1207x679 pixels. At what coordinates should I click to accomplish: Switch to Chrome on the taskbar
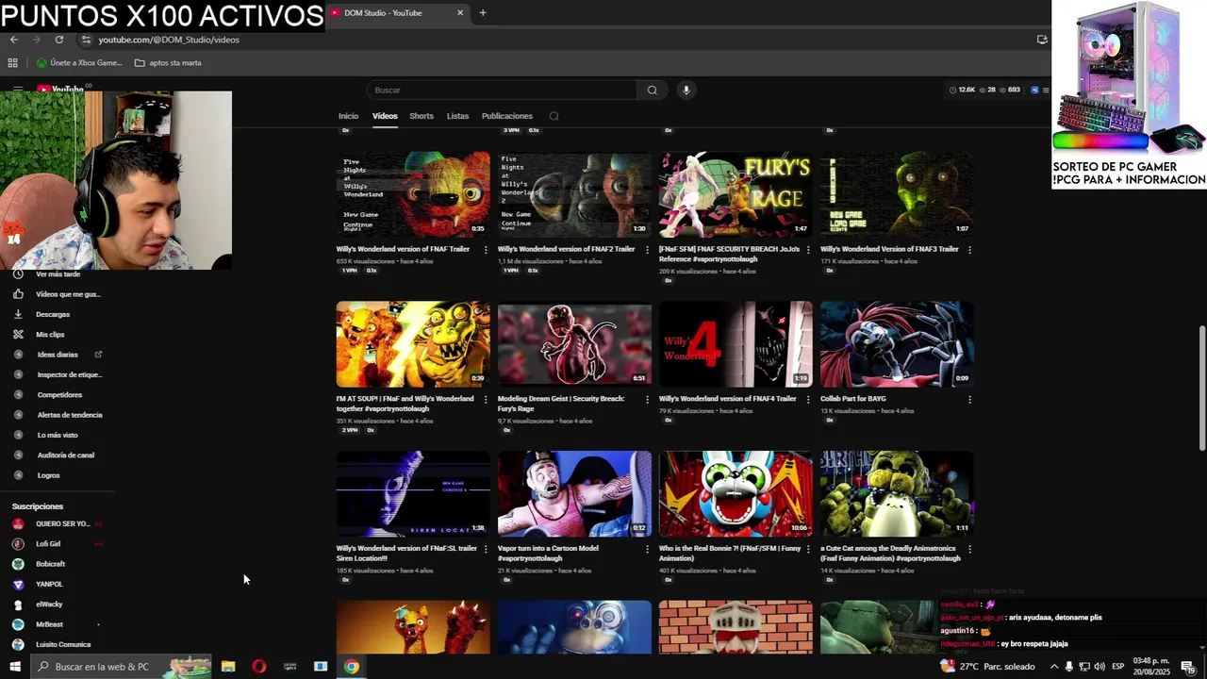tap(351, 667)
